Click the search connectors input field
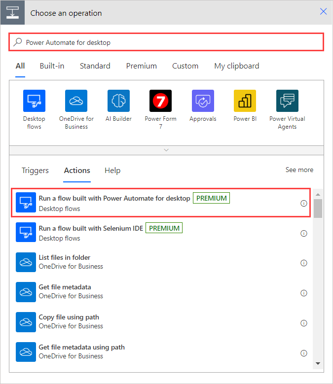The height and width of the screenshot is (384, 333). pyautogui.click(x=166, y=42)
